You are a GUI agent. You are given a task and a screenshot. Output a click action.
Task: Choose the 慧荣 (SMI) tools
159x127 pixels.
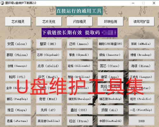[x=49, y=44]
